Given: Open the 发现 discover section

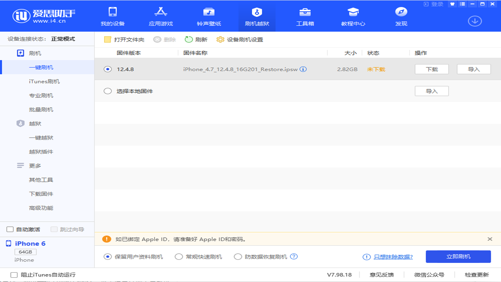Looking at the screenshot, I should click(401, 16).
